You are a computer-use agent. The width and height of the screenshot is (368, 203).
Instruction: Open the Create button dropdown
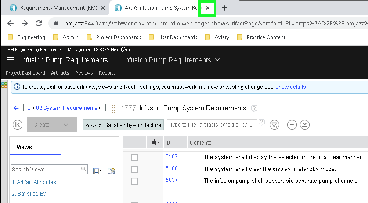pos(66,125)
